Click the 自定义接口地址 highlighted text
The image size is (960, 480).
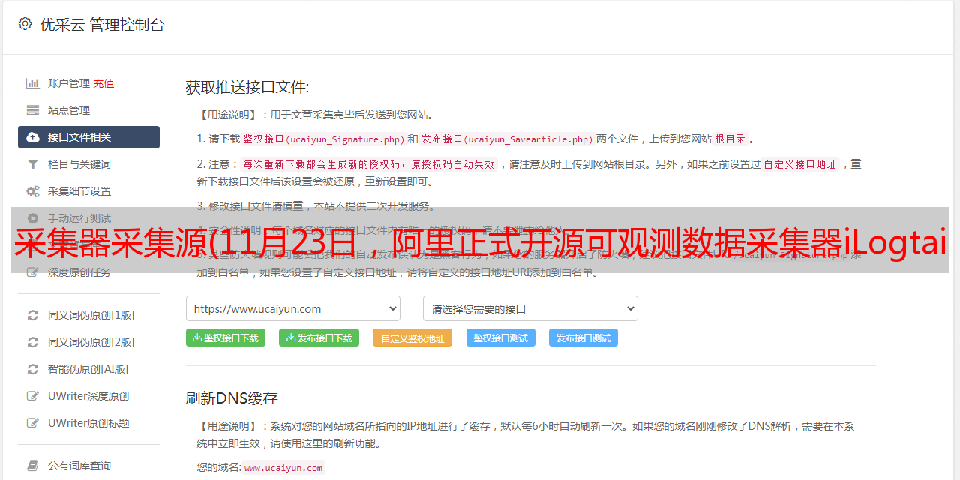tap(800, 164)
